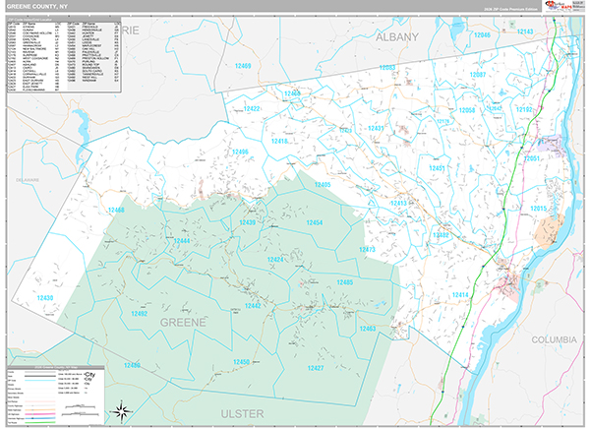590x428 pixels.
Task: Click ZIP code label 12405
Action: pos(323,184)
